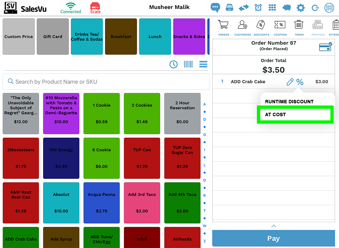Jump to letter A in the index
The width and height of the screenshot is (339, 248).
coord(205,104)
